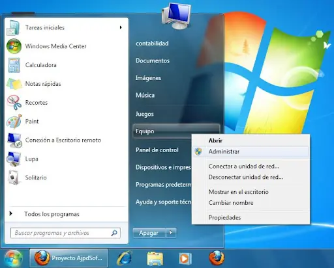
Task: Open Notas rápidas sticky notes icon
Action: (14, 84)
